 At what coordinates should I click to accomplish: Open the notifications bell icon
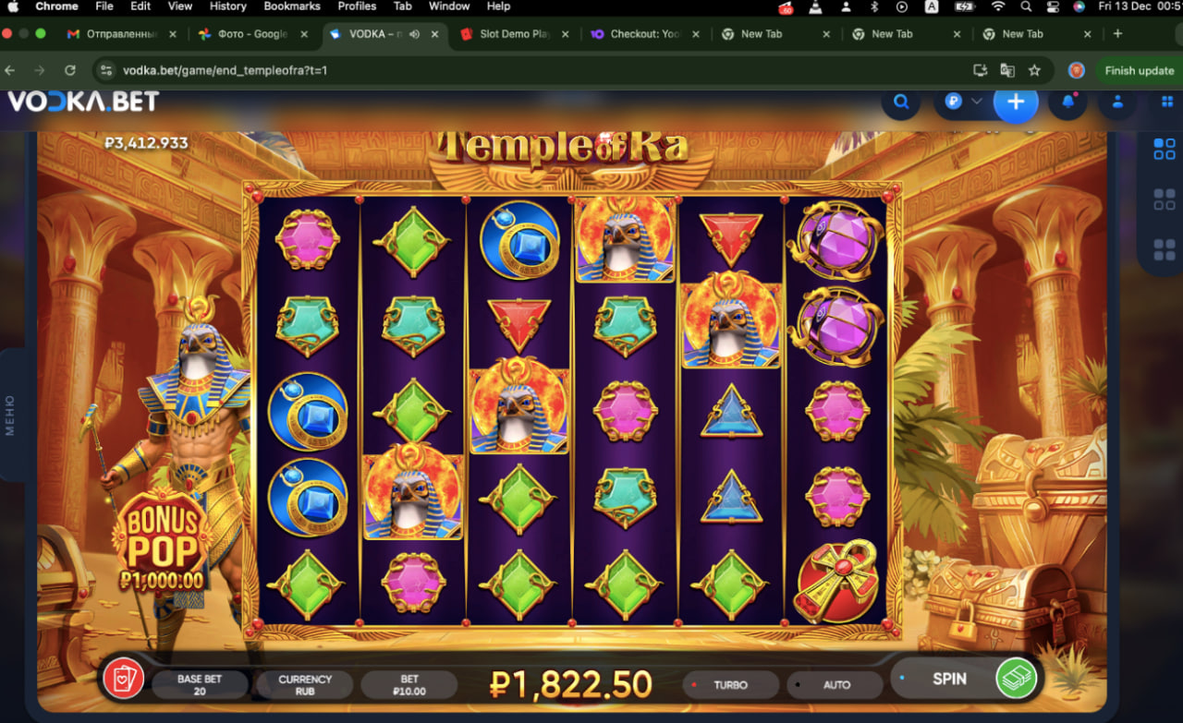pyautogui.click(x=1068, y=102)
